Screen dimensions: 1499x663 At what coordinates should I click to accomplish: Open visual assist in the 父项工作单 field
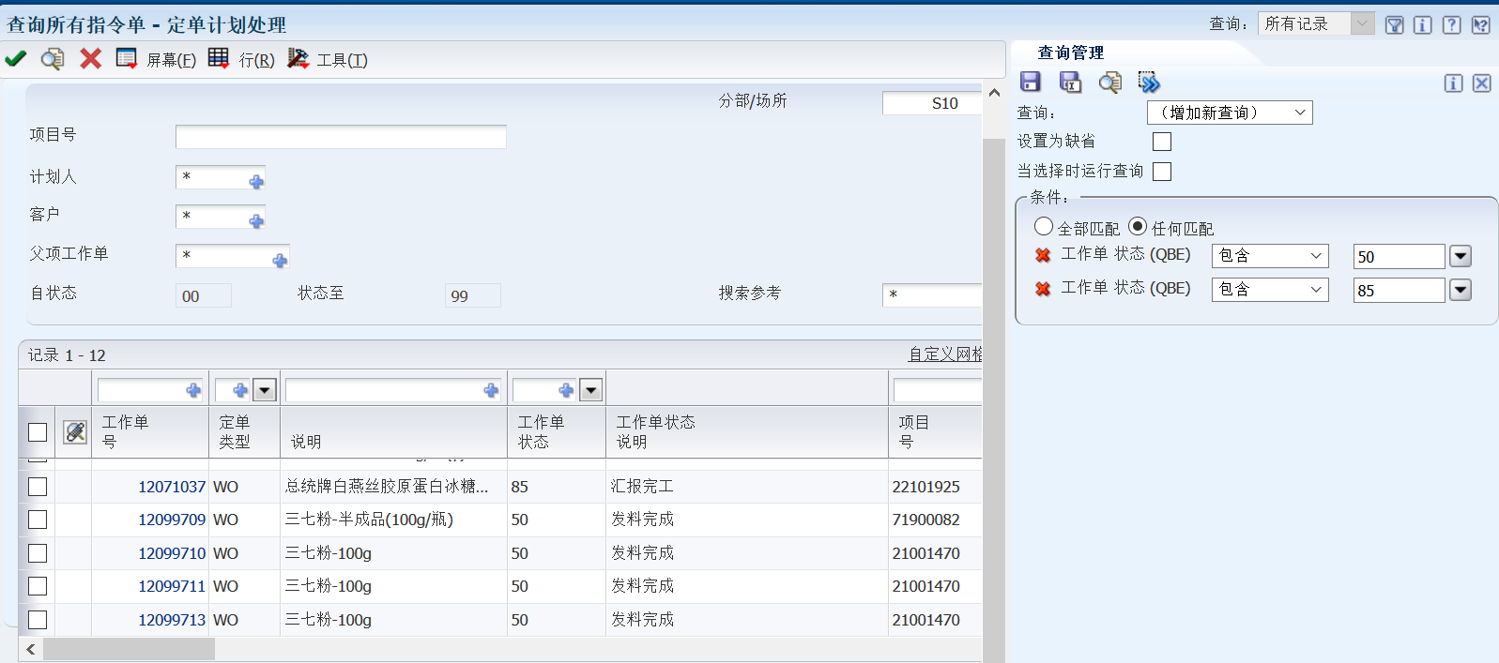280,261
